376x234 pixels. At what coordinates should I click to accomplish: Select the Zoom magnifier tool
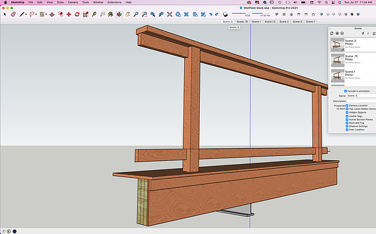point(136,15)
